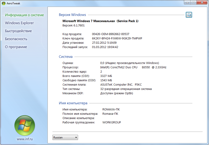Click the Intel Core 2 Duo processor value
The height and width of the screenshot is (145, 209).
(x=133, y=67)
